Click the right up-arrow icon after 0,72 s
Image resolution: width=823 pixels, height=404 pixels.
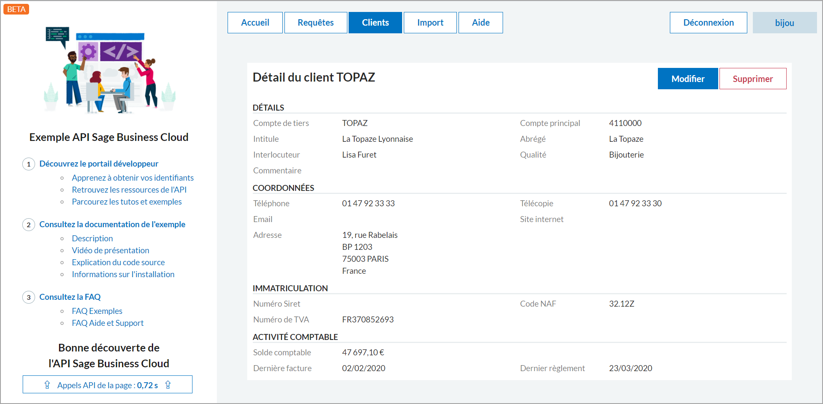(168, 385)
